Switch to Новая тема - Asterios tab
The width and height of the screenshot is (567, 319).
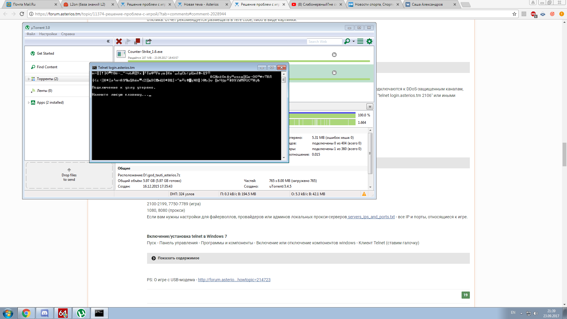[202, 4]
